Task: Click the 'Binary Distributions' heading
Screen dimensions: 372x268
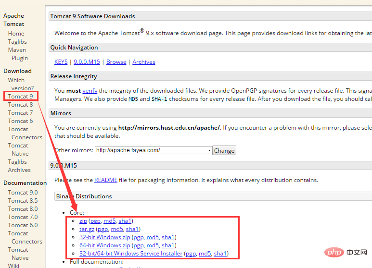Action: [84, 196]
